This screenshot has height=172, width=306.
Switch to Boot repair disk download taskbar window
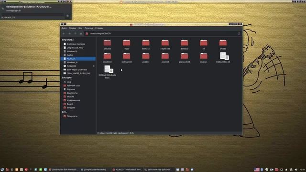click(x=63, y=170)
